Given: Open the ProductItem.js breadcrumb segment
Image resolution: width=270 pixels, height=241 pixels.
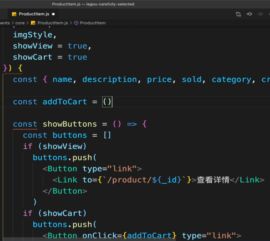Looking at the screenshot, I should tap(53, 23).
